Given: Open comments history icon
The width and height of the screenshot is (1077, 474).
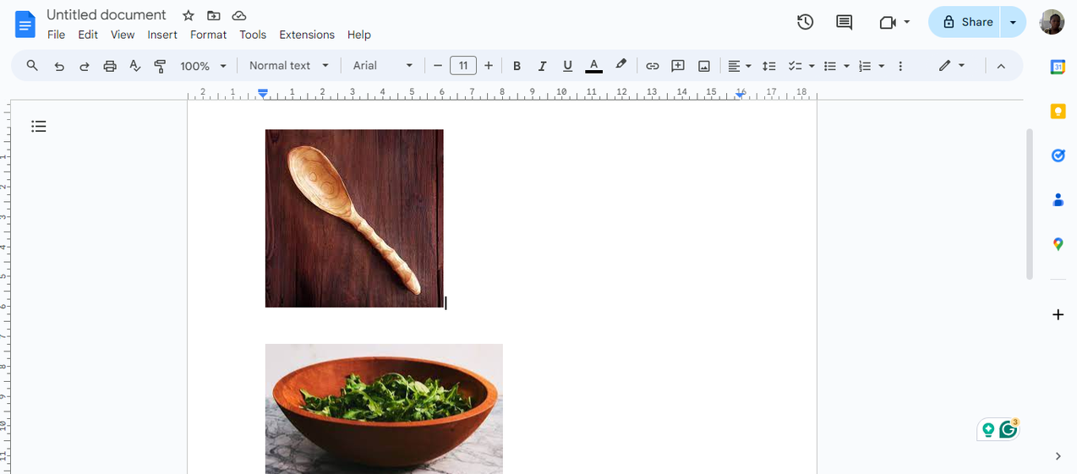Looking at the screenshot, I should point(844,22).
